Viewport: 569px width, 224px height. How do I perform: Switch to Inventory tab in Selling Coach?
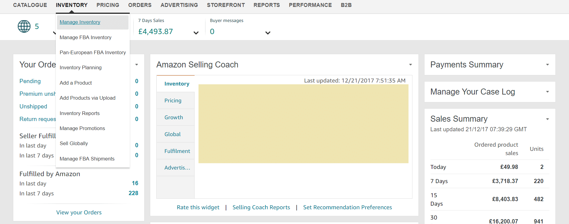(x=176, y=84)
